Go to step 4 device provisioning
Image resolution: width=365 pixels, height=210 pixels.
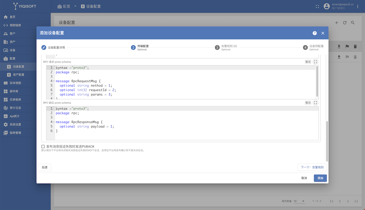click(x=313, y=47)
